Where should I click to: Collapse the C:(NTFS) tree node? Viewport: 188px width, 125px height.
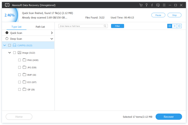click(x=5, y=45)
